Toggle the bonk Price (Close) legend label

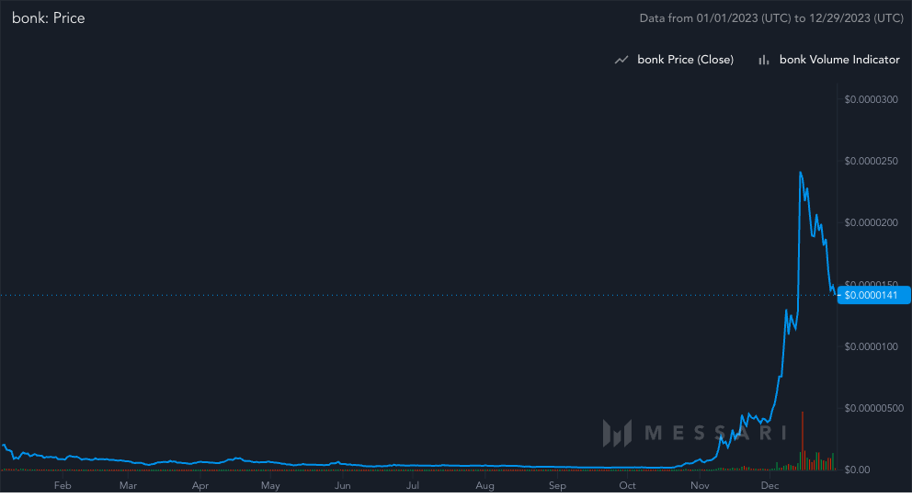click(685, 60)
